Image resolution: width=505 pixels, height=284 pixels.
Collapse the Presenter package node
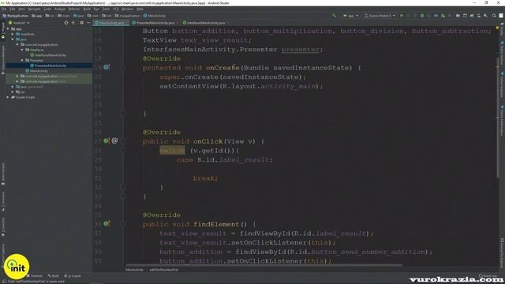point(22,60)
